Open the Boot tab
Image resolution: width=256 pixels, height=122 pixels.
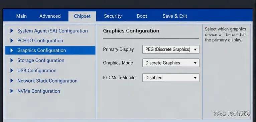click(x=142, y=16)
